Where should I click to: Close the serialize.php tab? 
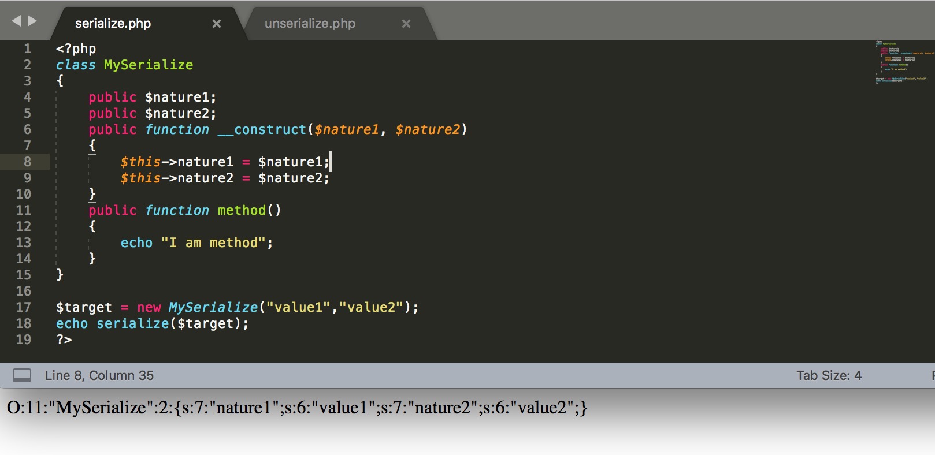pos(217,24)
